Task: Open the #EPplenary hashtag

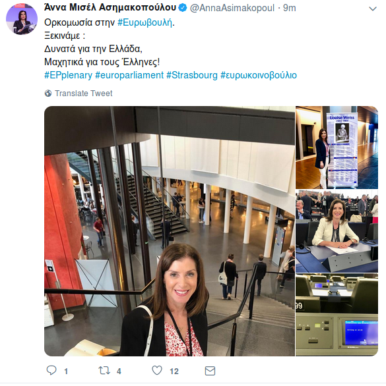Action: coord(69,75)
